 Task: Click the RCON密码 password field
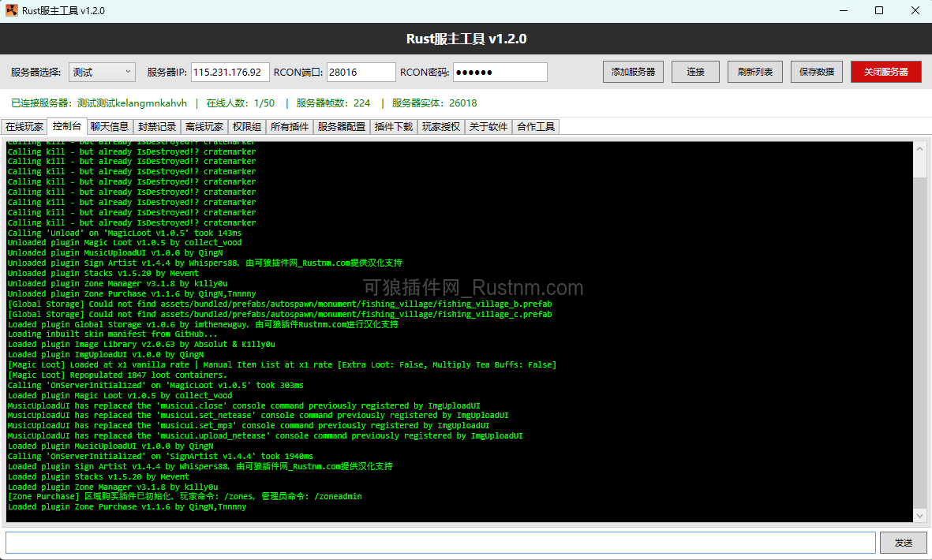coord(500,71)
